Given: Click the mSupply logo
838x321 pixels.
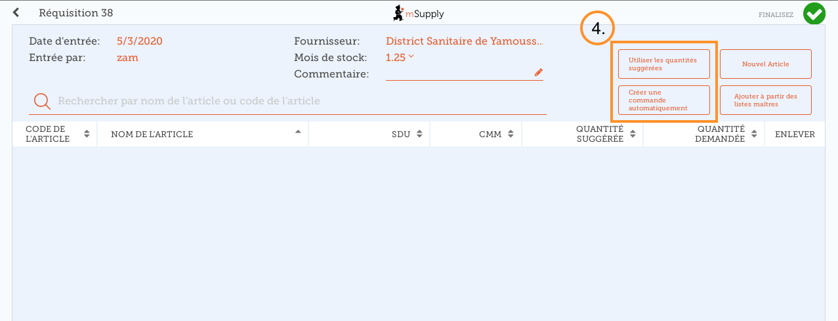Looking at the screenshot, I should coord(418,13).
